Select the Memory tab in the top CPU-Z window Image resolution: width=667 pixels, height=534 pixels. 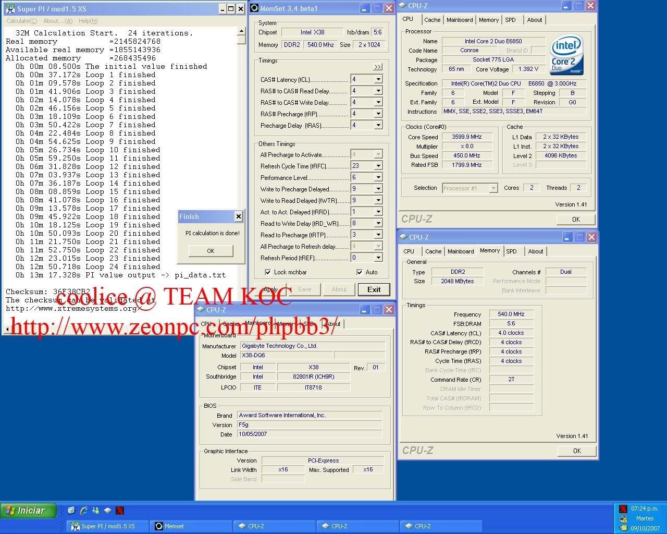489,20
